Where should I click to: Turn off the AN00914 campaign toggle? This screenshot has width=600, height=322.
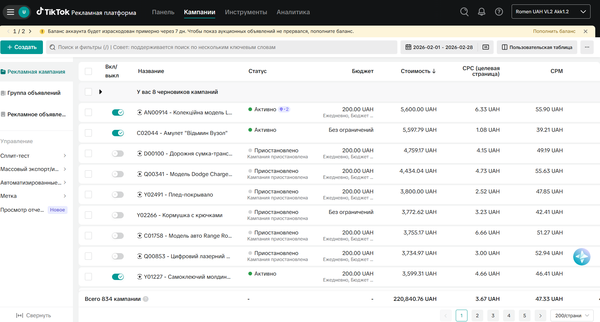[118, 112]
